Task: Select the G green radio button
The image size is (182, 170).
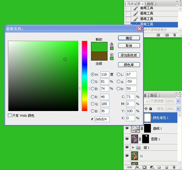Action: pyautogui.click(x=93, y=104)
